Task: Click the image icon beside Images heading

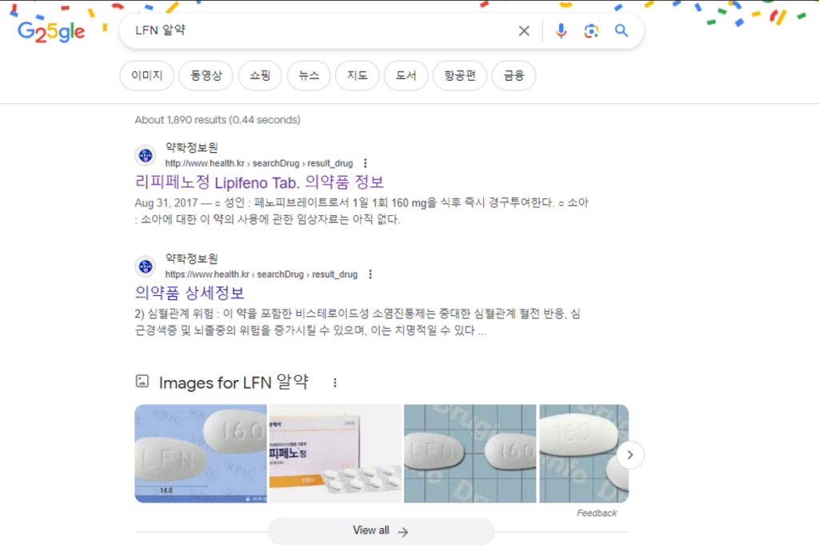Action: (x=142, y=382)
